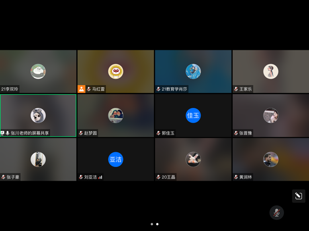Select the photo avatar of 赵梦圆
The width and height of the screenshot is (309, 231).
click(116, 115)
